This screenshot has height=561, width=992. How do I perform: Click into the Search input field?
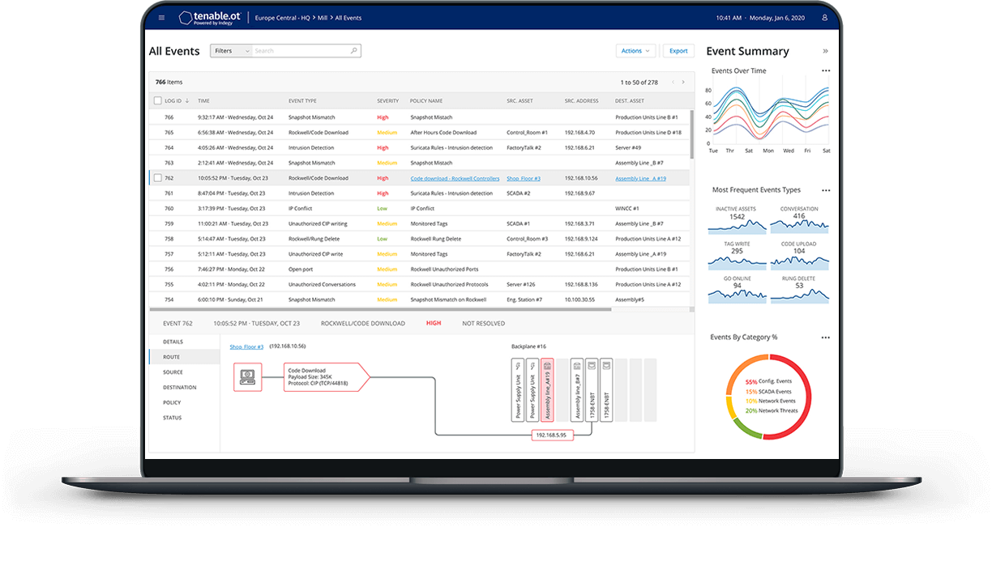[x=300, y=51]
